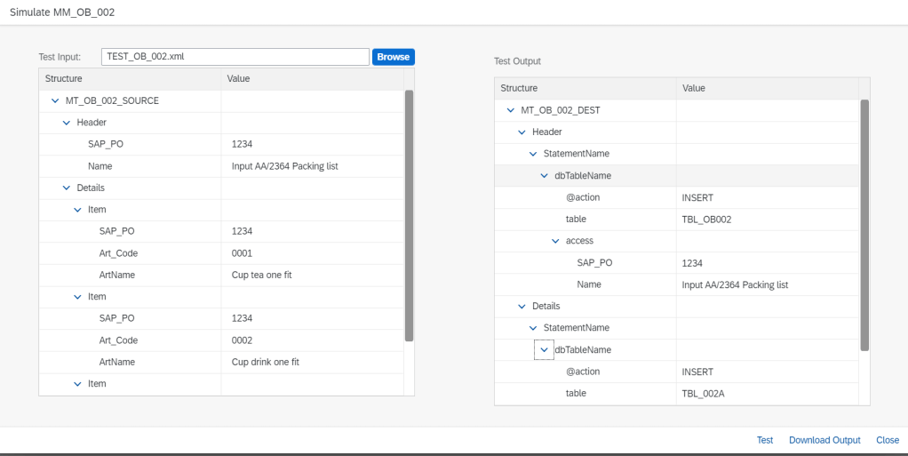Collapse the Header node in Test Output tree
This screenshot has width=908, height=456.
pyautogui.click(x=522, y=132)
